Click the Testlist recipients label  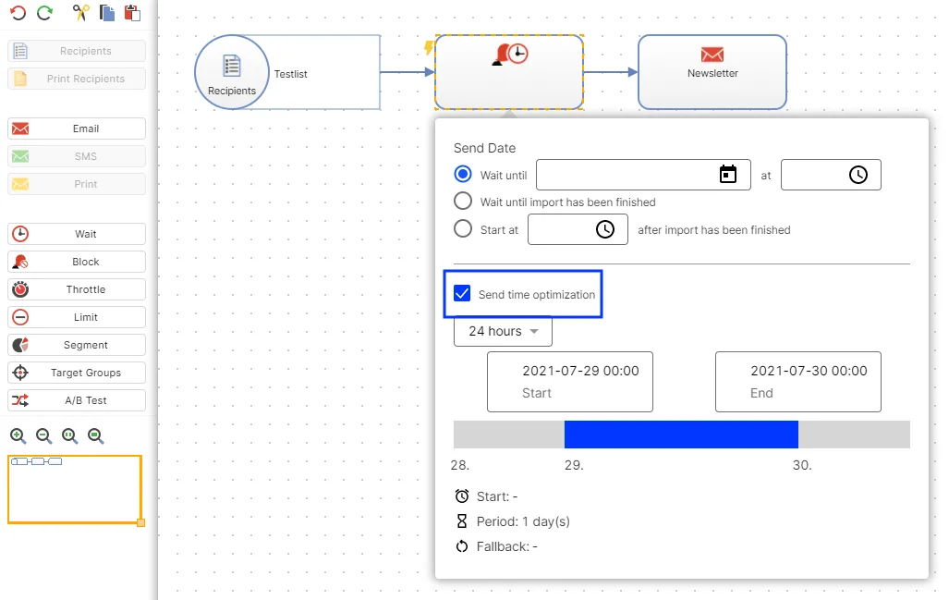(x=290, y=74)
